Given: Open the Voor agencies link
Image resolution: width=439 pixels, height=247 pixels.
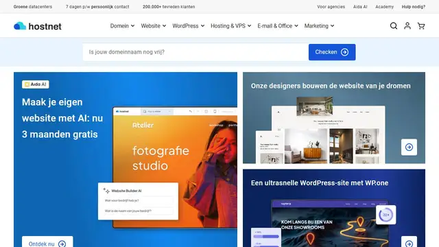Looking at the screenshot, I should click(331, 7).
